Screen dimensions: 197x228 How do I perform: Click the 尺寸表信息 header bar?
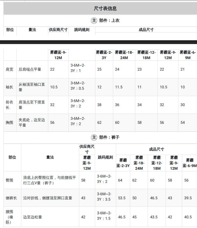100,8
